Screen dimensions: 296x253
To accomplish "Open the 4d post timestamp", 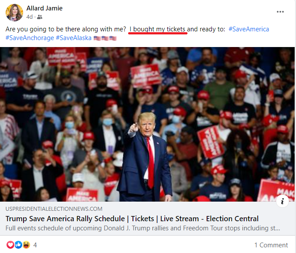I will (30, 17).
